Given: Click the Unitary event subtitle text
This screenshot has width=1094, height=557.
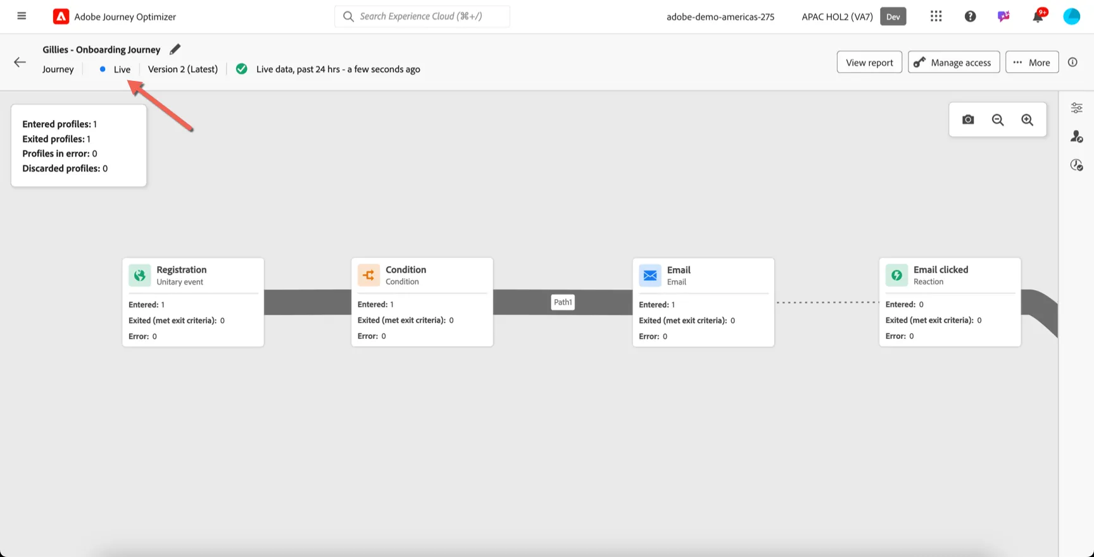Looking at the screenshot, I should [180, 282].
